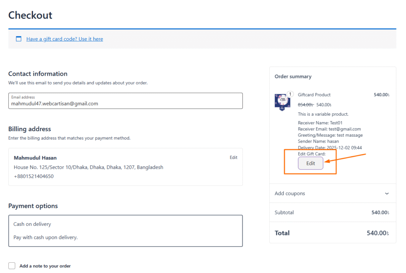The height and width of the screenshot is (273, 406).
Task: Click the billing phone number +8801521404650
Action: 34,176
